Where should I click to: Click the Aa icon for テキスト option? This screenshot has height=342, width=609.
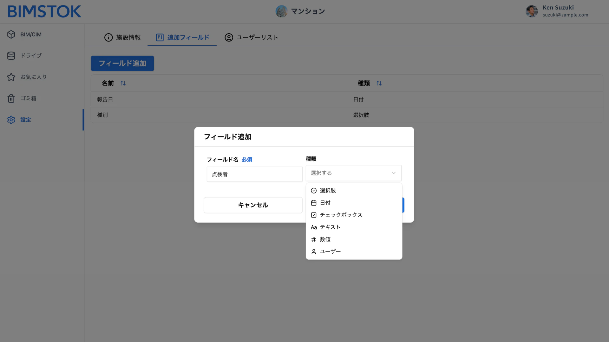(x=314, y=227)
